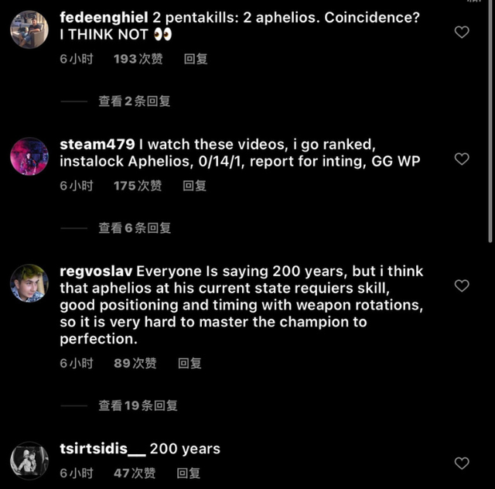Viewport: 495px width, 489px height.
Task: Open the regvoslav username link
Action: coord(96,271)
